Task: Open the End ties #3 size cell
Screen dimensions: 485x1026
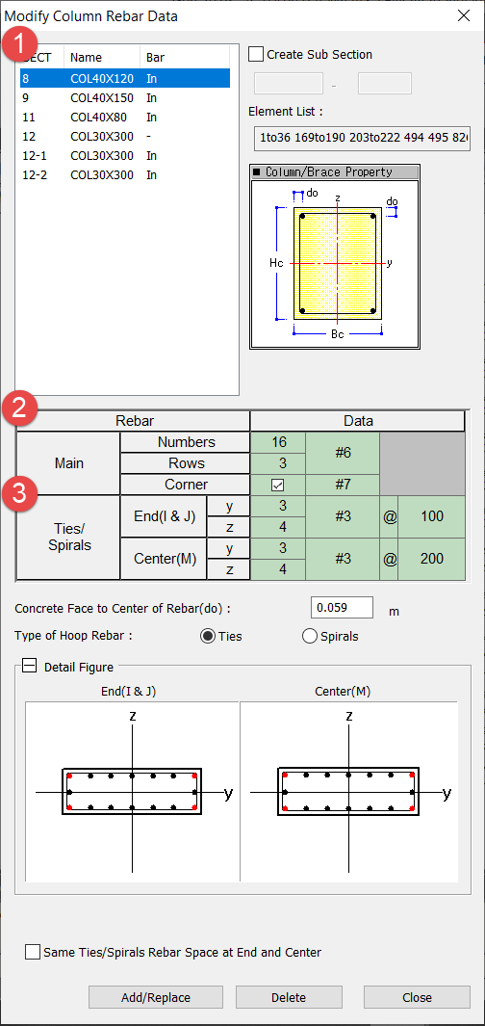Action: pyautogui.click(x=343, y=517)
